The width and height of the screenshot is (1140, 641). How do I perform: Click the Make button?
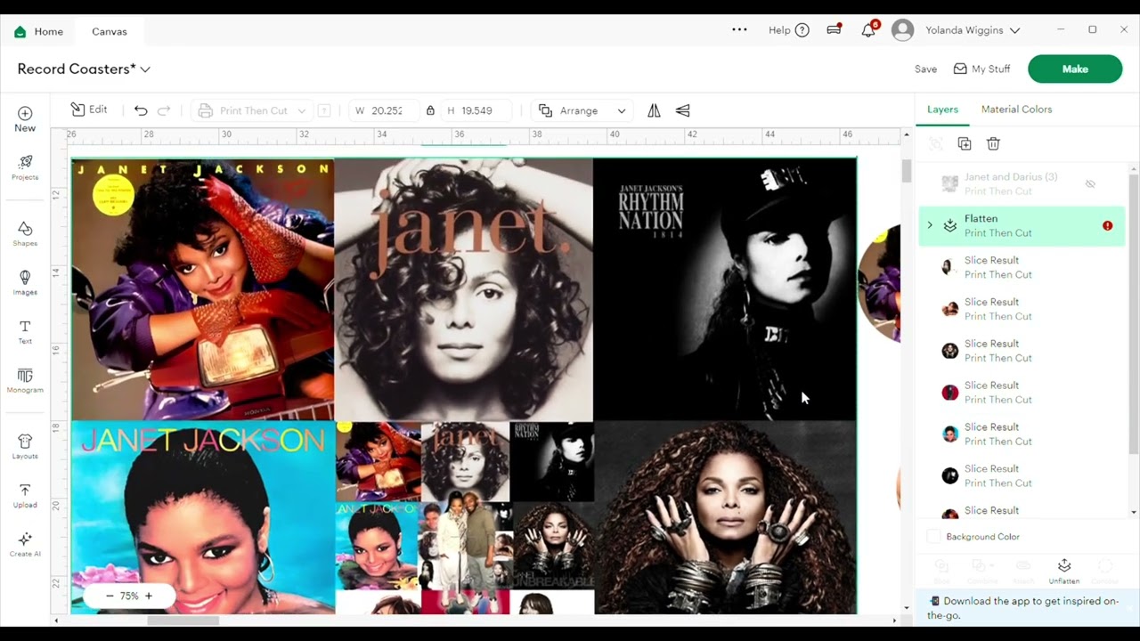(x=1075, y=69)
